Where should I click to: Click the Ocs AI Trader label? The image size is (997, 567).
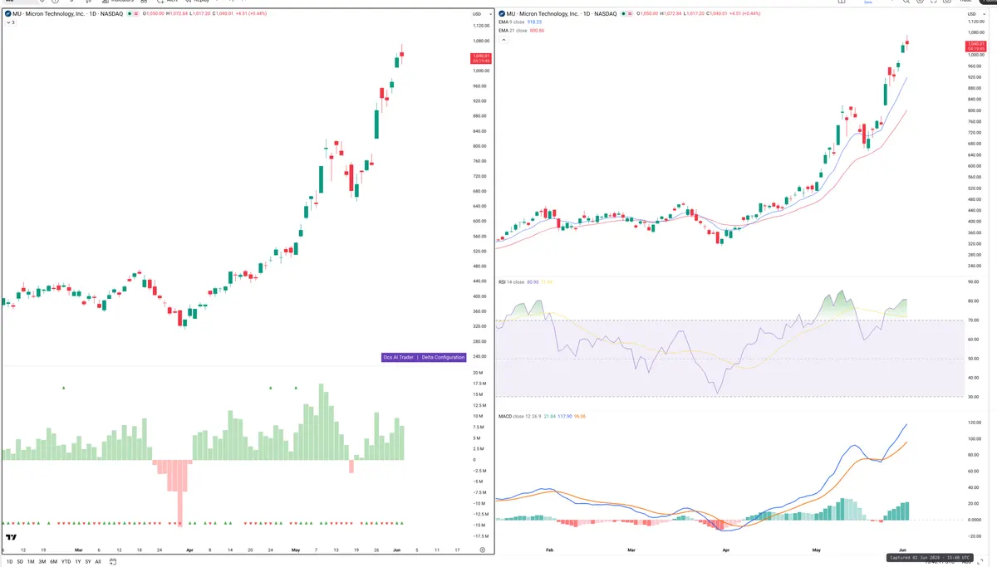(x=398, y=357)
